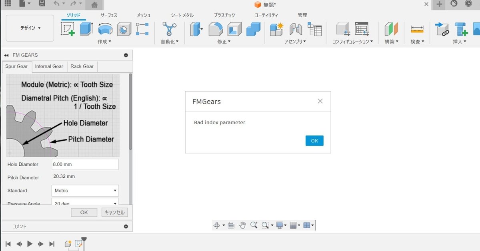This screenshot has height=251, width=480.
Task: Select the Press Pull tool
Action: click(196, 29)
